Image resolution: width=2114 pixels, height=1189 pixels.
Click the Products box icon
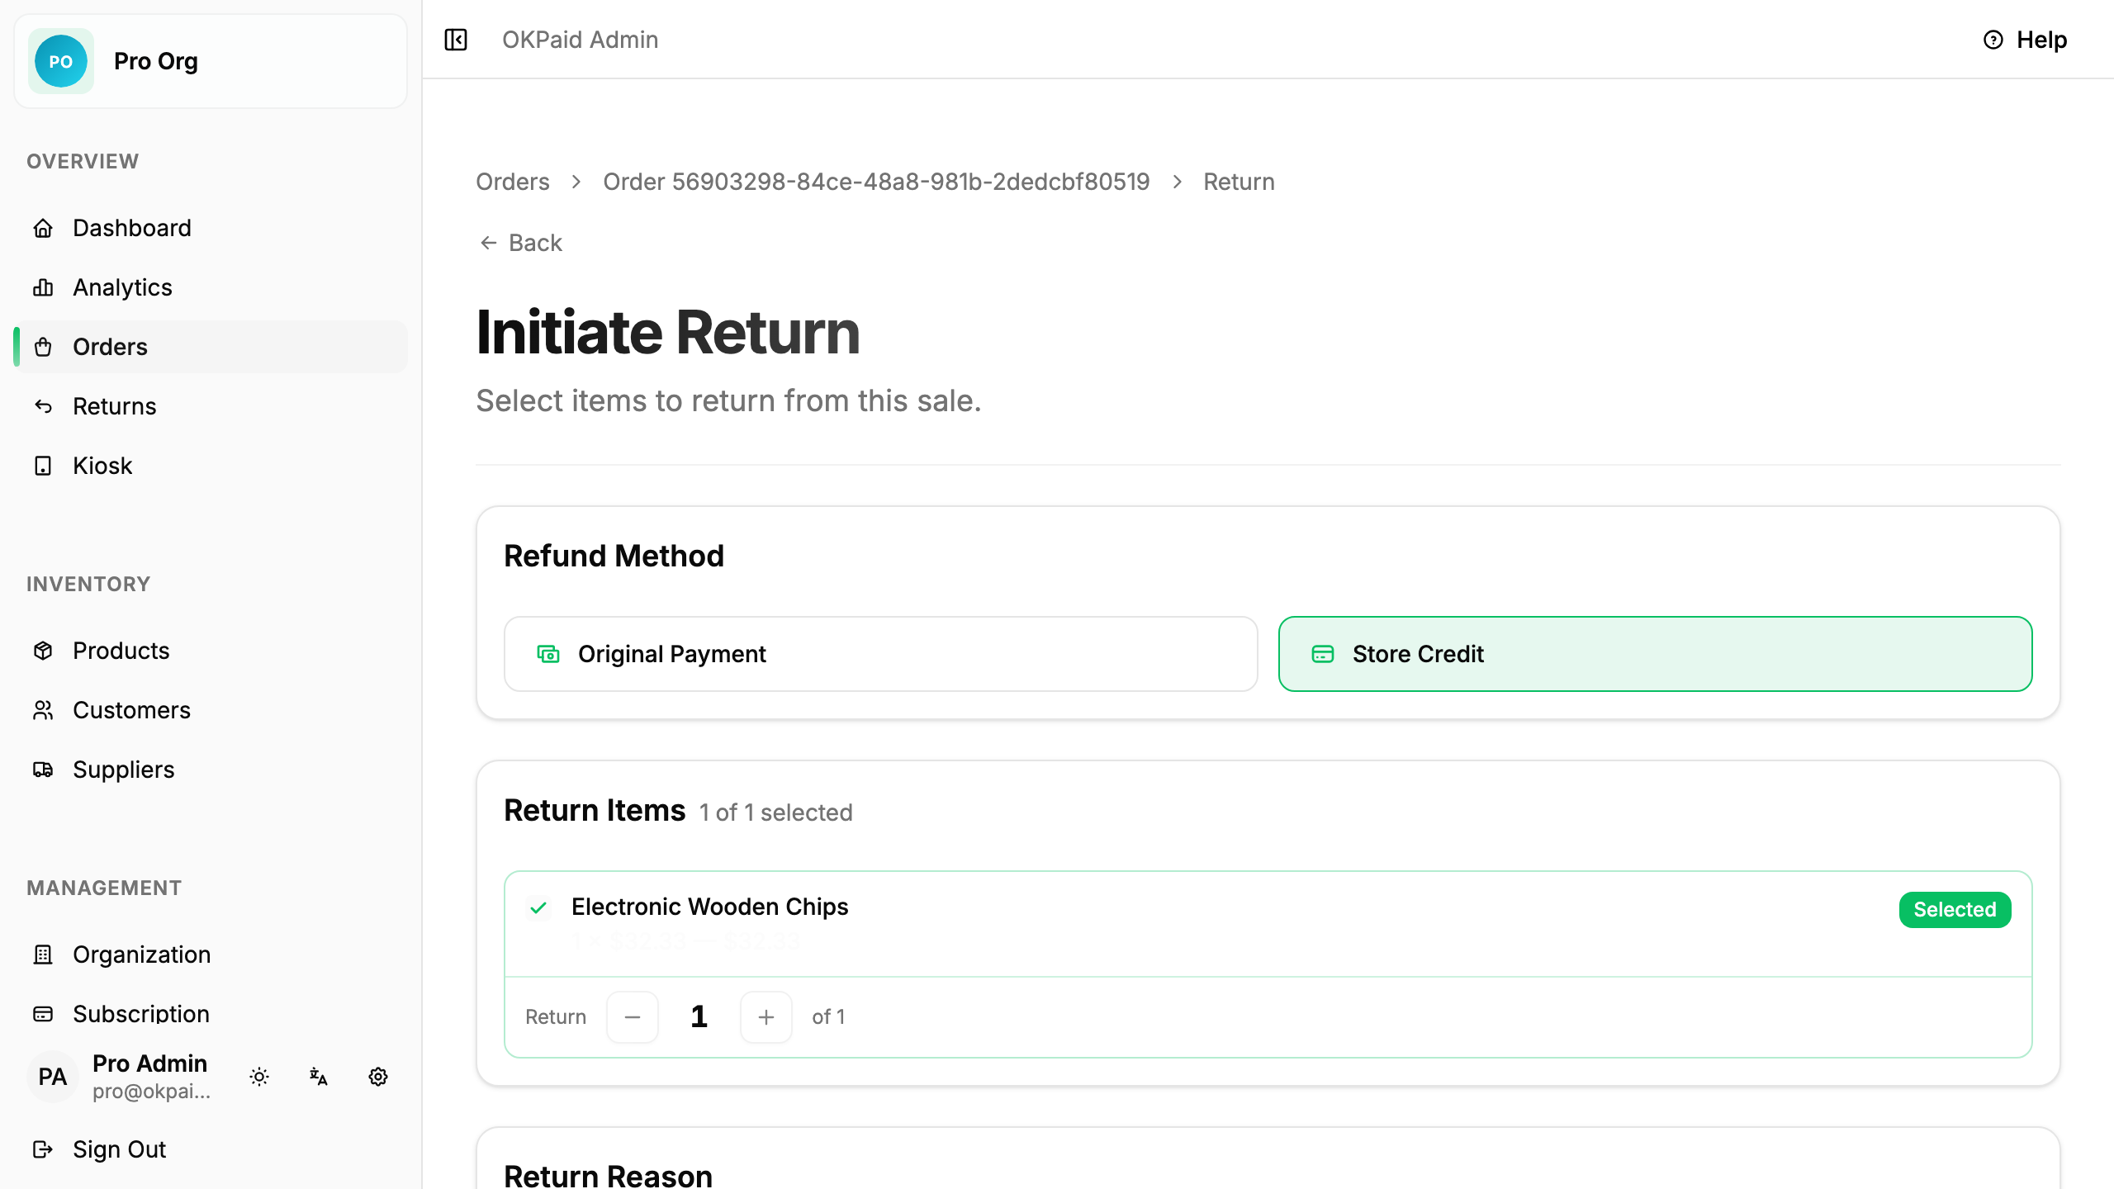coord(43,651)
